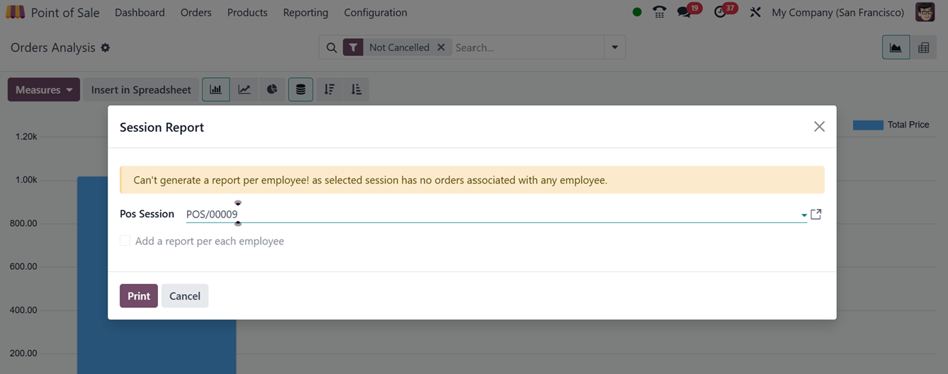The width and height of the screenshot is (948, 374).
Task: Open the conversations messages icon
Action: coord(684,12)
